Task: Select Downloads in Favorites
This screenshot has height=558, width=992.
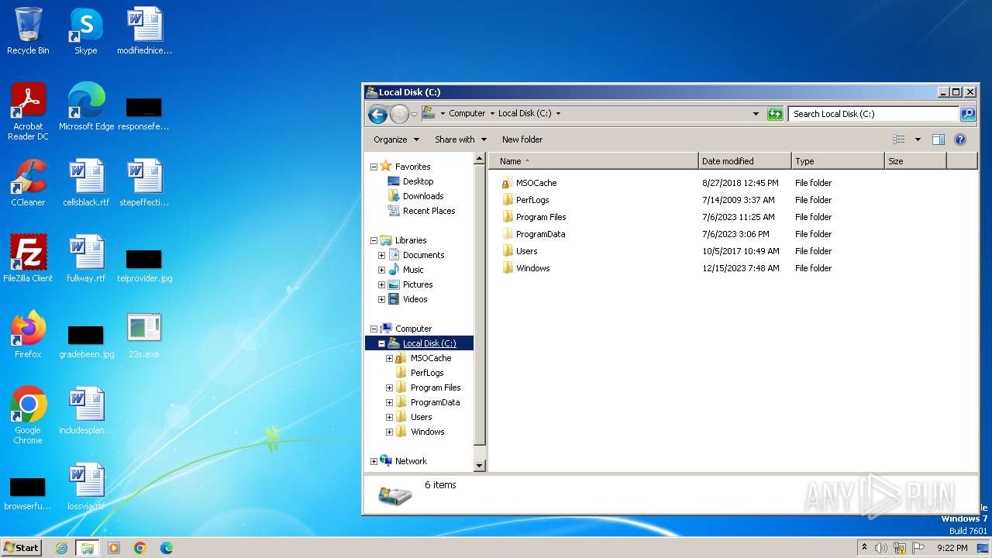Action: click(x=423, y=196)
